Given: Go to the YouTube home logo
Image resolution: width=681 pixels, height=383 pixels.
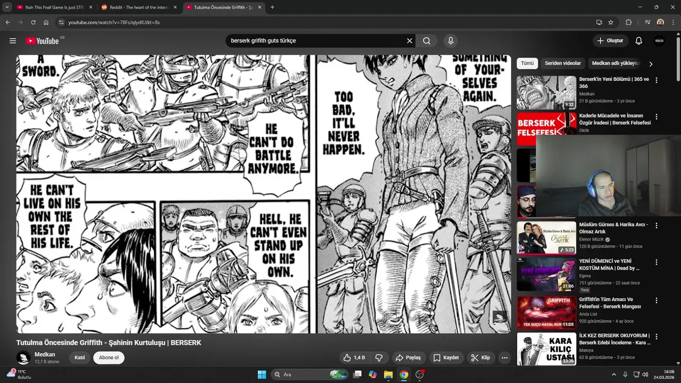Looking at the screenshot, I should pyautogui.click(x=43, y=41).
